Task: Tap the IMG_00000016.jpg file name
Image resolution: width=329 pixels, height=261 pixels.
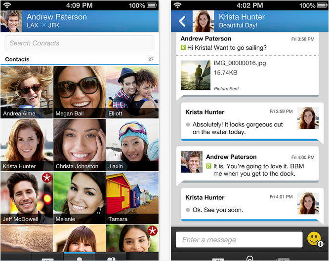Action: (x=240, y=63)
